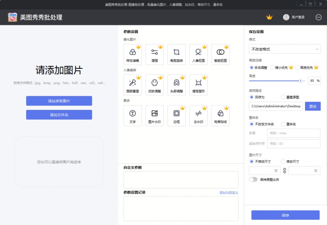Click the user avatar icon in the header

(x=286, y=17)
